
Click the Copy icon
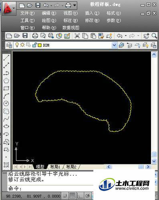[85, 36]
